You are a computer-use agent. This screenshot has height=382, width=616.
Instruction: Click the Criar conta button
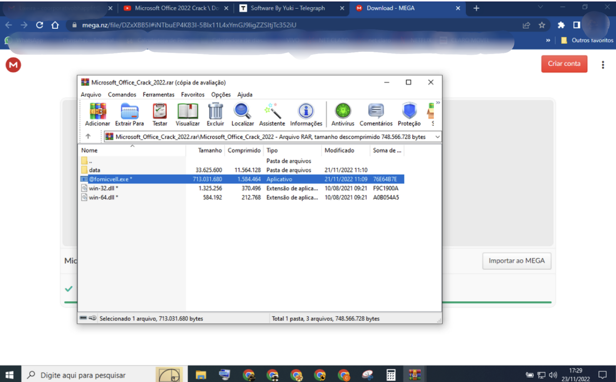tap(564, 64)
